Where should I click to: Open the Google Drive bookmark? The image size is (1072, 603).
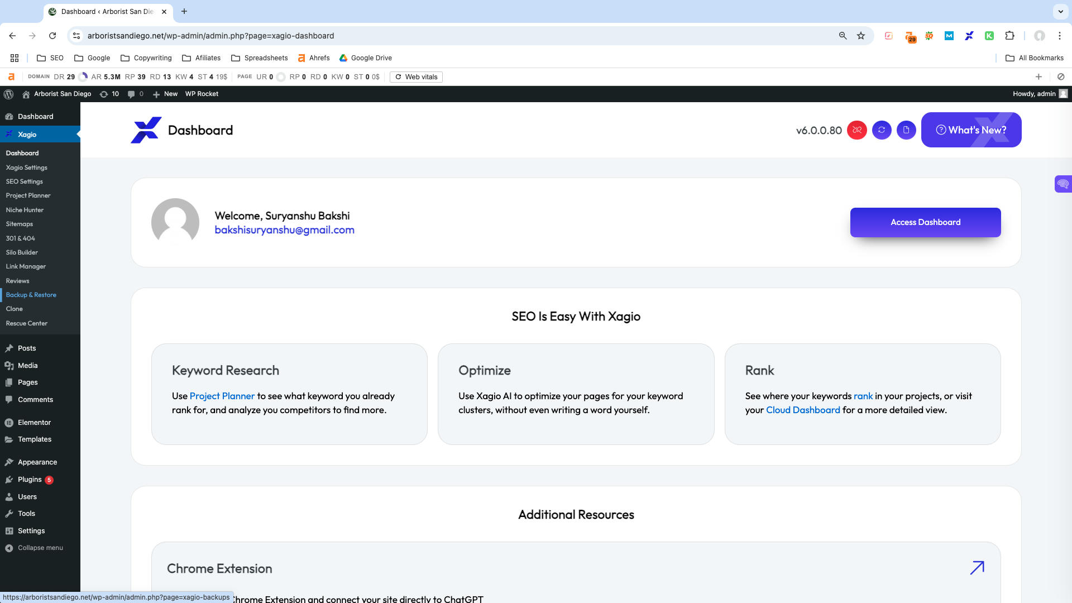click(x=366, y=58)
